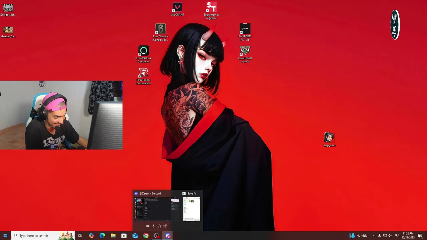427x240 pixels.
Task: Select Tom Clancy's Rainbow Six shortcut
Action: point(160,32)
